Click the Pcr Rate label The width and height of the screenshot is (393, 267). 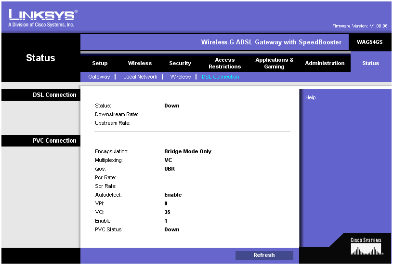pyautogui.click(x=105, y=177)
